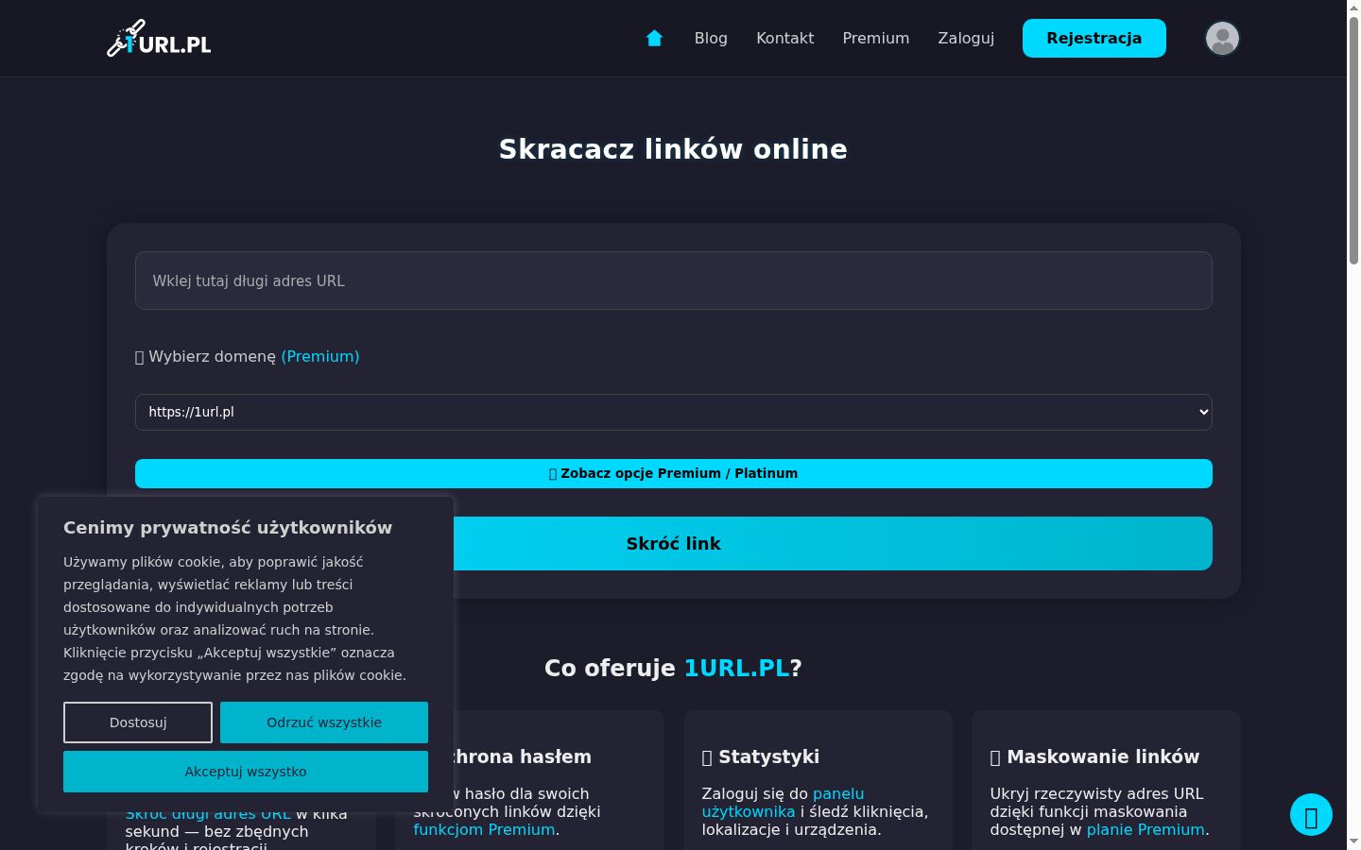Open the Kontakt page
This screenshot has height=850, width=1361.
(x=784, y=38)
